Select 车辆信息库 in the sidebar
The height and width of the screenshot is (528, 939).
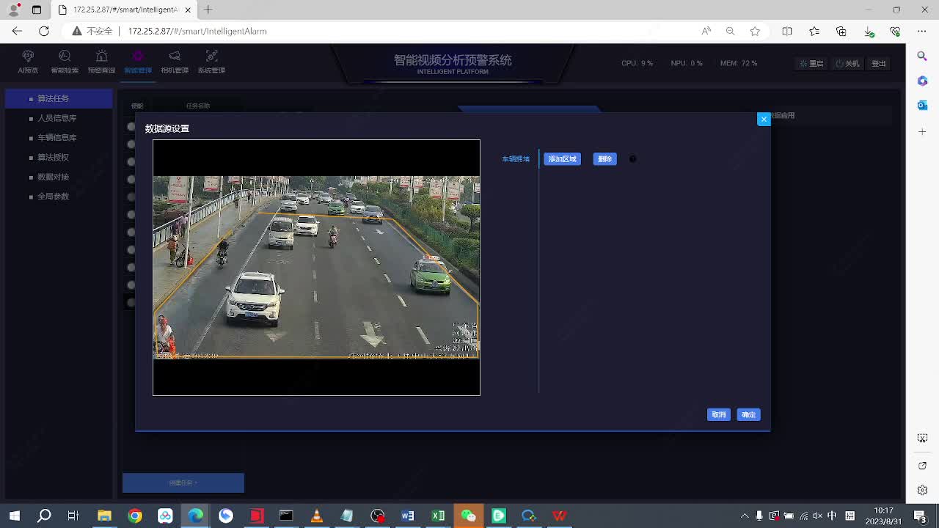tap(56, 138)
